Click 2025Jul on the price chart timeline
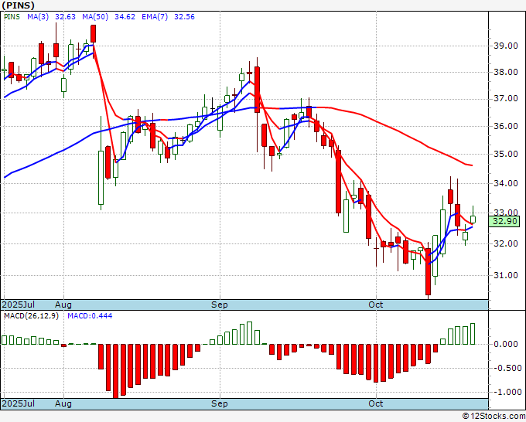Image resolution: width=526 pixels, height=422 pixels. point(19,305)
